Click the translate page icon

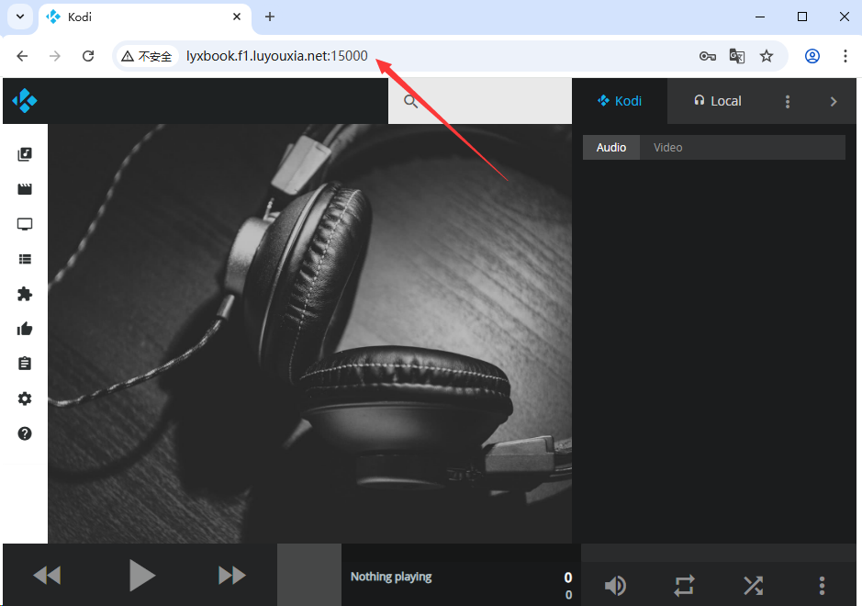coord(736,55)
